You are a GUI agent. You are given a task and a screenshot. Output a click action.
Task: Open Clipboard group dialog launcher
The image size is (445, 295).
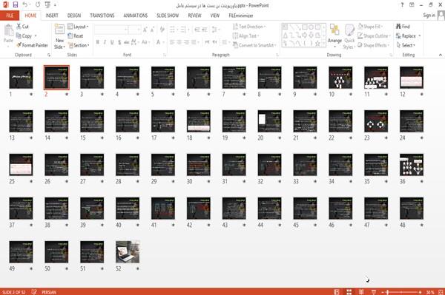point(49,55)
